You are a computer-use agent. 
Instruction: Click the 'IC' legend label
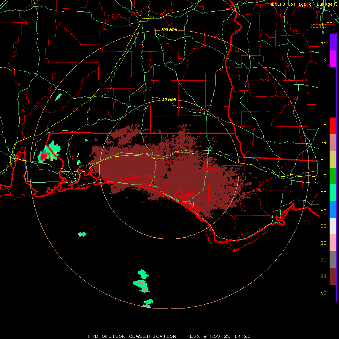point(323,243)
